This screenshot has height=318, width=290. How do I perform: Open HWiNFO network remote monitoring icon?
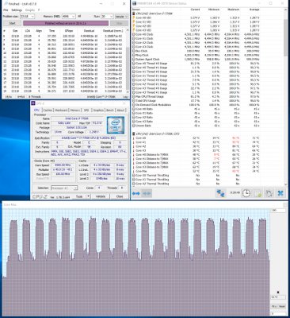tap(220, 193)
